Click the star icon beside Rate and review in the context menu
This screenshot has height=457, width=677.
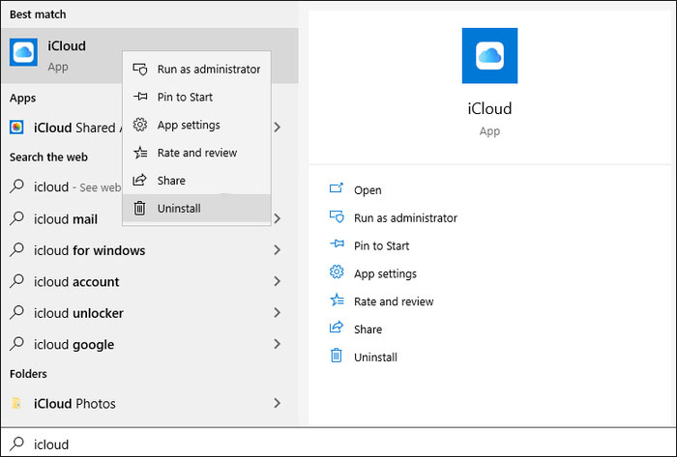tap(140, 153)
